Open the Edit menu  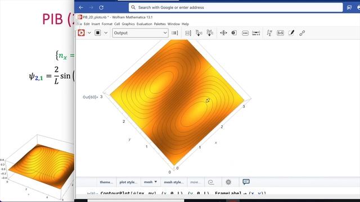click(x=87, y=24)
